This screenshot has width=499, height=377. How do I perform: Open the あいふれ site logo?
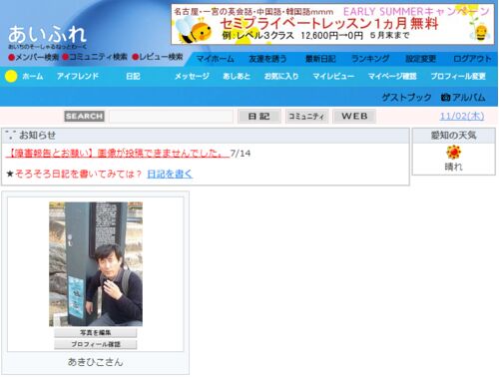(47, 37)
